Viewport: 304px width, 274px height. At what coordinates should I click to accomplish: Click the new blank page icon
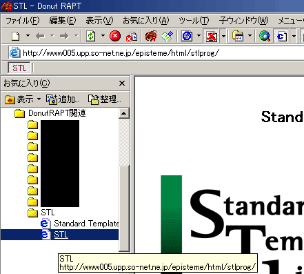16,36
